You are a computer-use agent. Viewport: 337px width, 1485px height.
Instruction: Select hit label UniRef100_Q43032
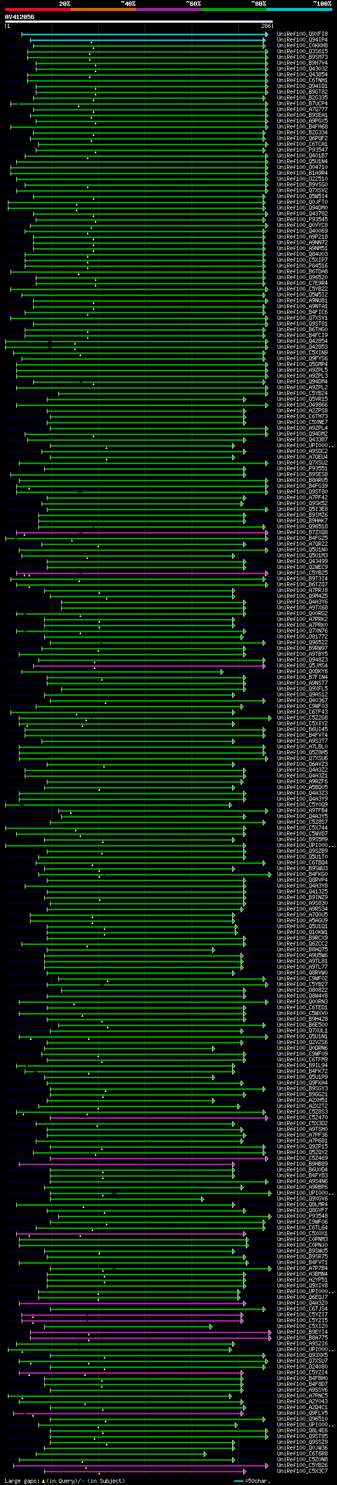tap(302, 68)
